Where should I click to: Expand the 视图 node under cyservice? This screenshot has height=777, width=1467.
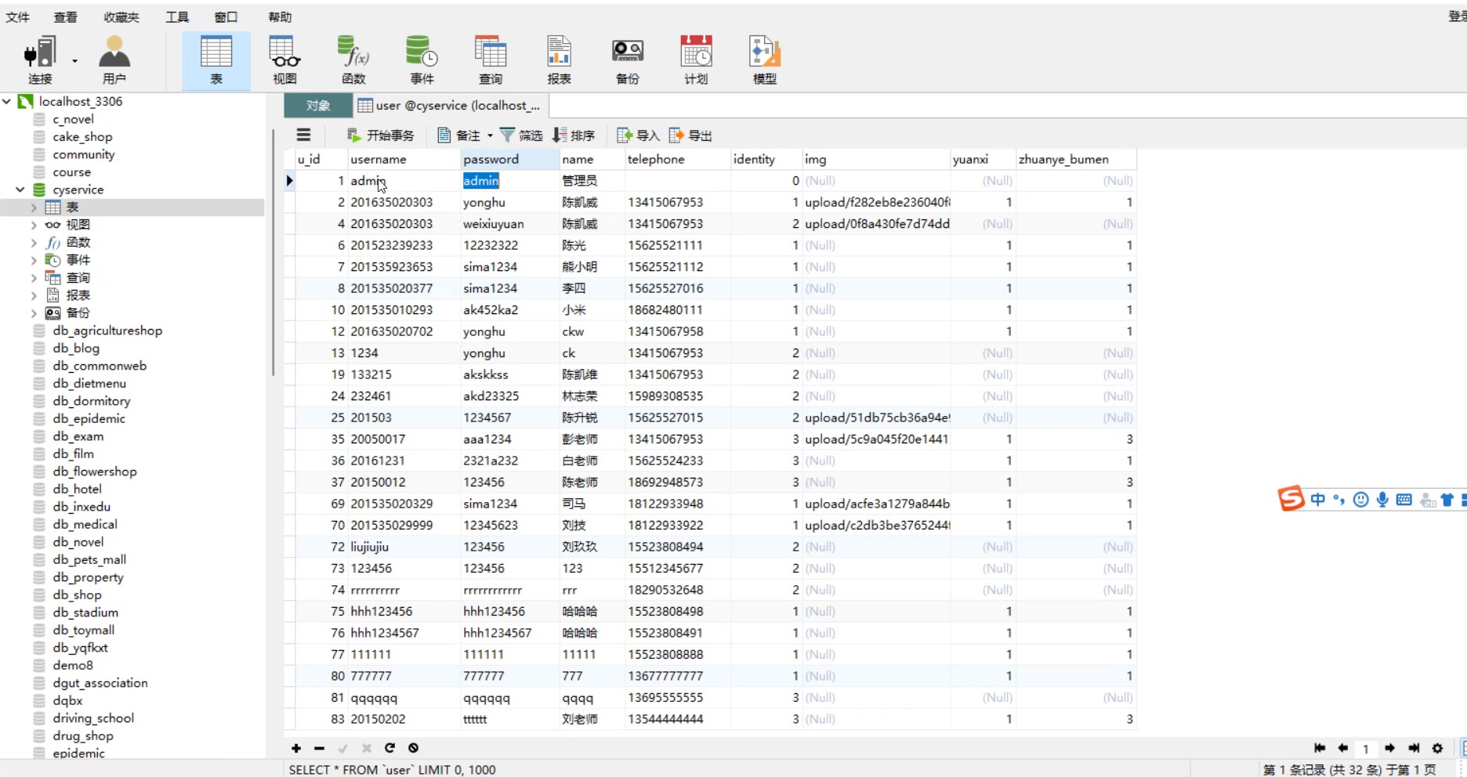tap(34, 225)
